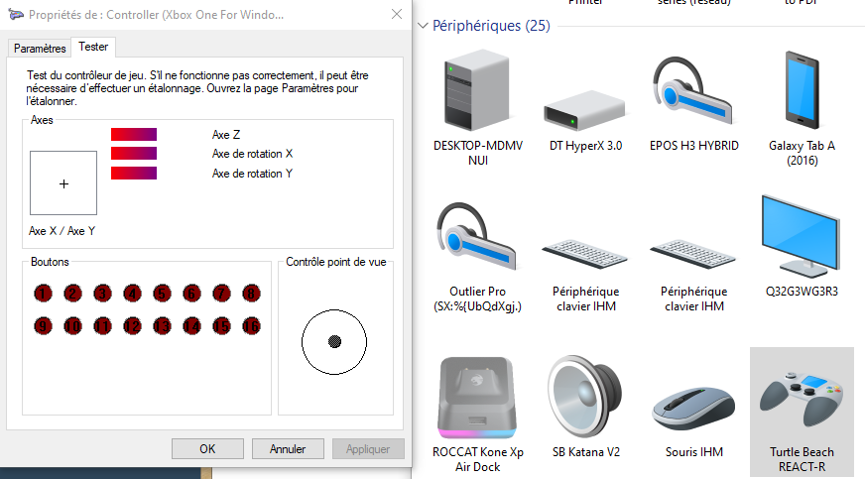
Task: Click button indicator 10 in Boutons
Action: (x=72, y=325)
